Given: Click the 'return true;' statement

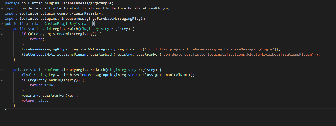Looking at the screenshot, I should point(42,85).
